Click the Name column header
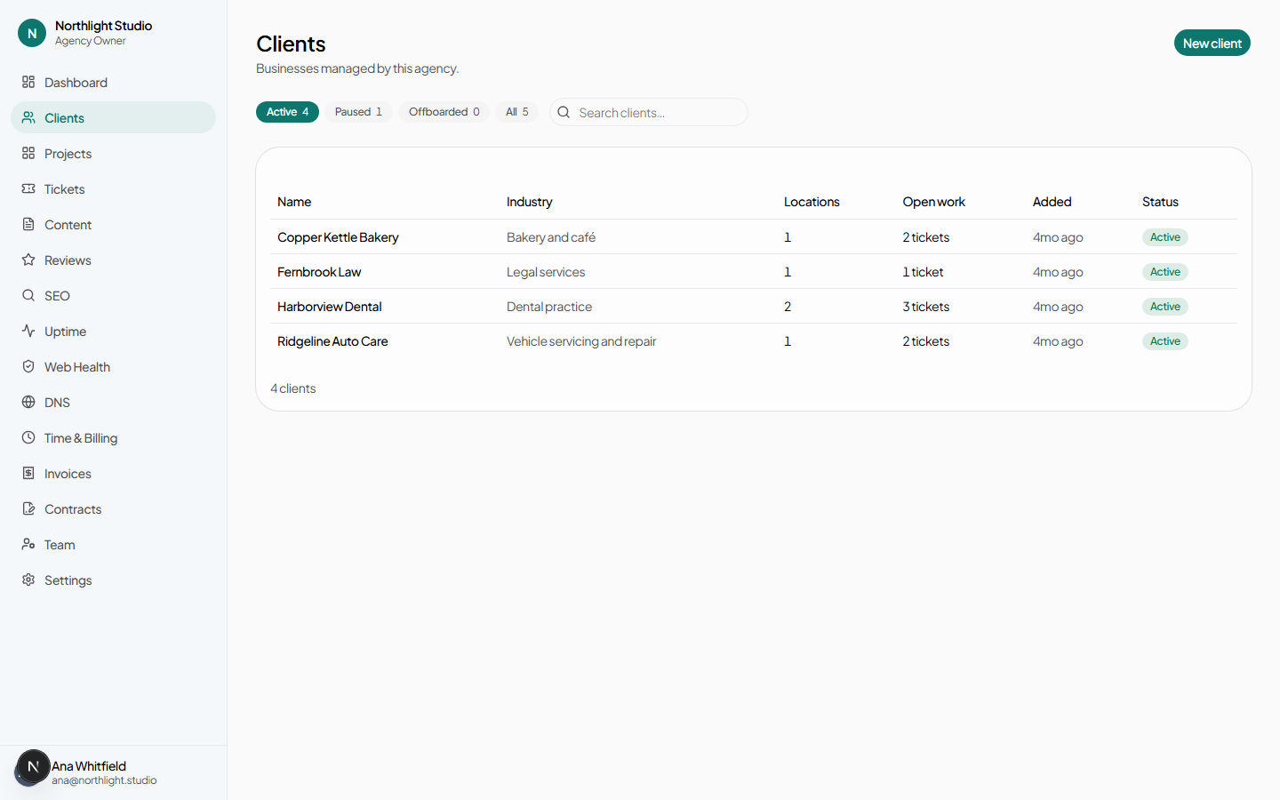Screen dimensions: 1280x800 tap(294, 202)
